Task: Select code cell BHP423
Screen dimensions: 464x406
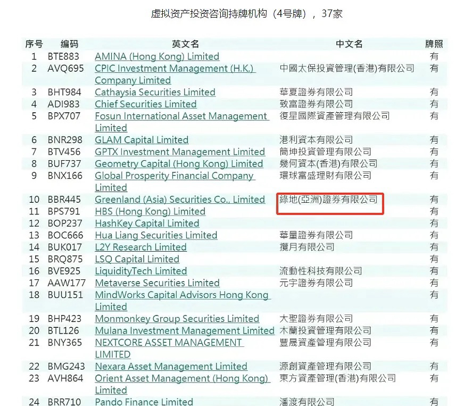Action: click(64, 319)
